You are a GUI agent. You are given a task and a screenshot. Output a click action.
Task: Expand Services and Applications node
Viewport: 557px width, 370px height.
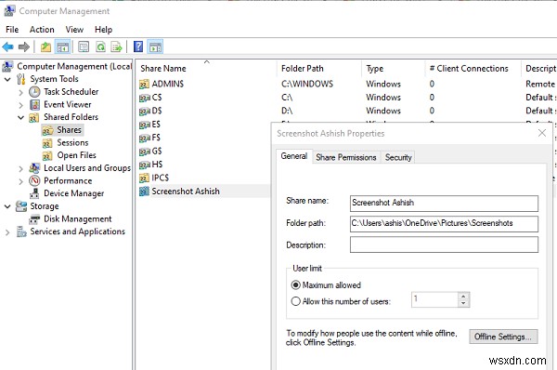click(7, 232)
